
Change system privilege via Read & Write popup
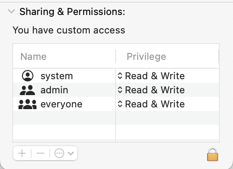[x=151, y=76]
